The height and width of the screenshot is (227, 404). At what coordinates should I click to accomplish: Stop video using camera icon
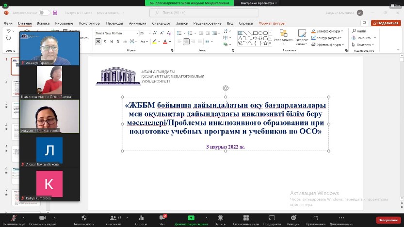coord(42,218)
